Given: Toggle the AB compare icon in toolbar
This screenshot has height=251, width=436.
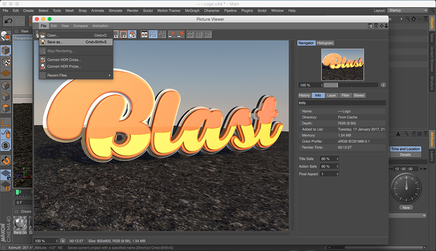Looking at the screenshot, I should coord(144,34).
